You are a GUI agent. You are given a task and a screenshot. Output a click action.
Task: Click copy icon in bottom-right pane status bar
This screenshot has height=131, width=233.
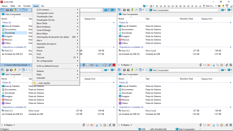tap(218, 125)
